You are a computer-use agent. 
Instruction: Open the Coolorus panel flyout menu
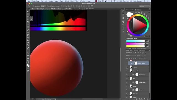coord(149,10)
